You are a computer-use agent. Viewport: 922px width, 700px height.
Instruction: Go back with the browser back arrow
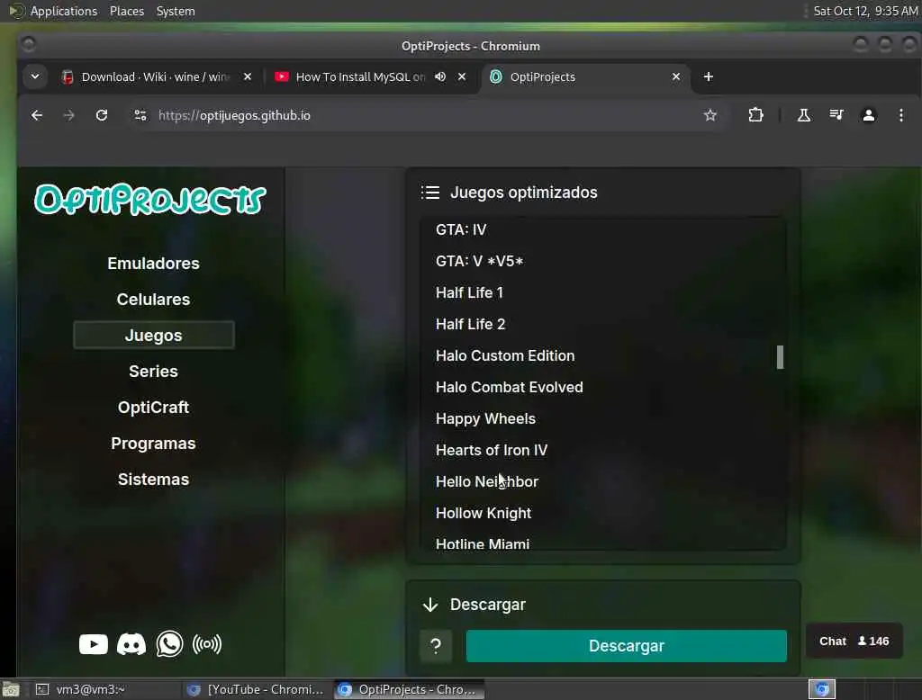[36, 115]
